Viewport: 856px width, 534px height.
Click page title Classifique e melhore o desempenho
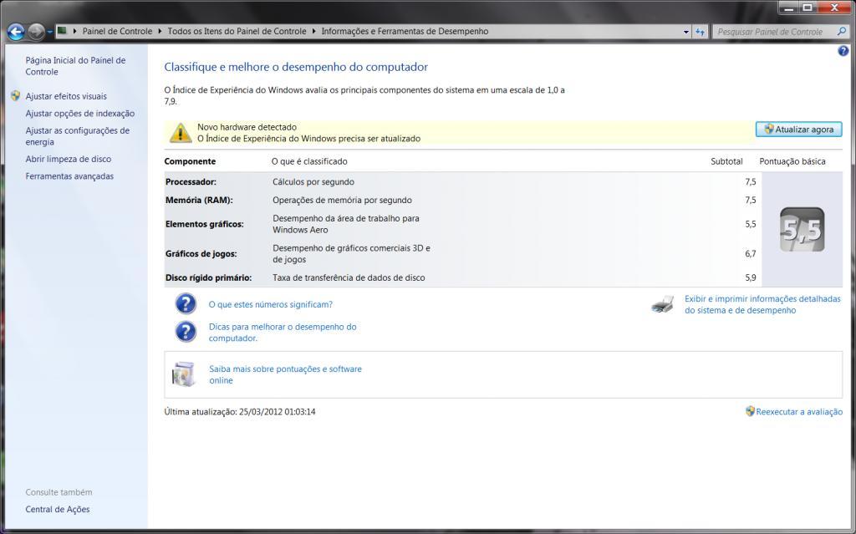click(x=296, y=67)
